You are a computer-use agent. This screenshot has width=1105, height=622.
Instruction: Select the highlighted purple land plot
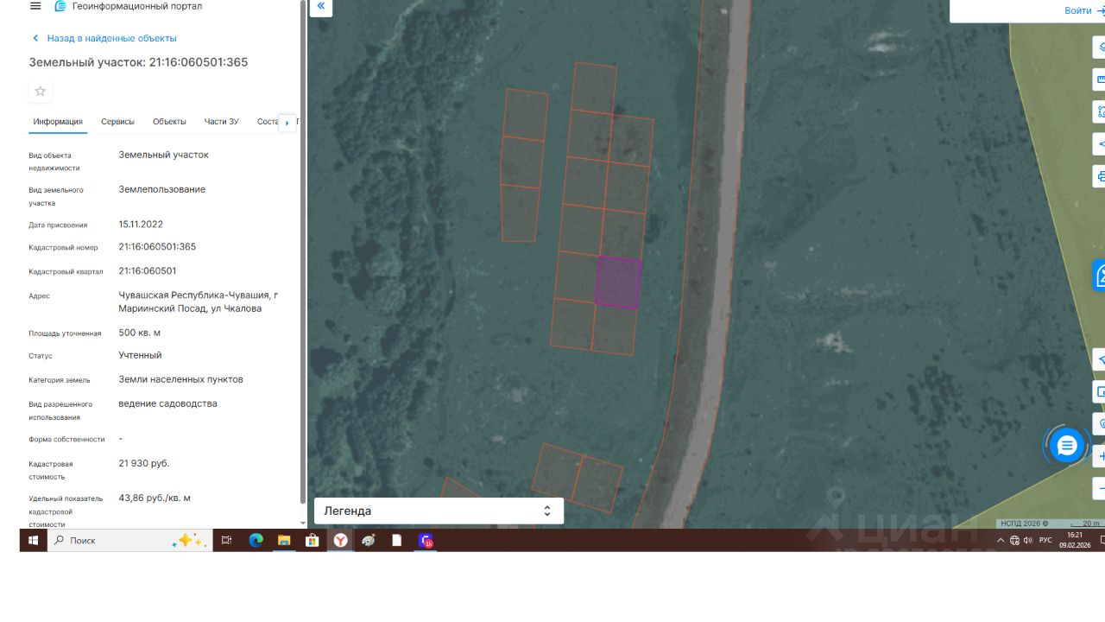pos(618,282)
